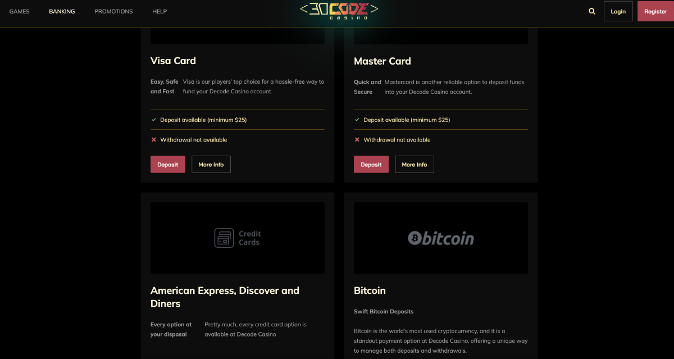Open More Info for Visa Card
Image resolution: width=674 pixels, height=359 pixels.
point(211,165)
